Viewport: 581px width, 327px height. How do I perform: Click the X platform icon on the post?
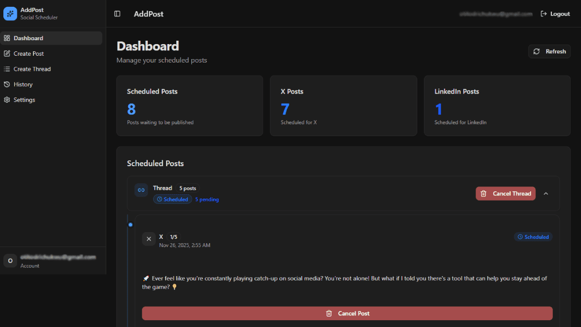click(149, 239)
